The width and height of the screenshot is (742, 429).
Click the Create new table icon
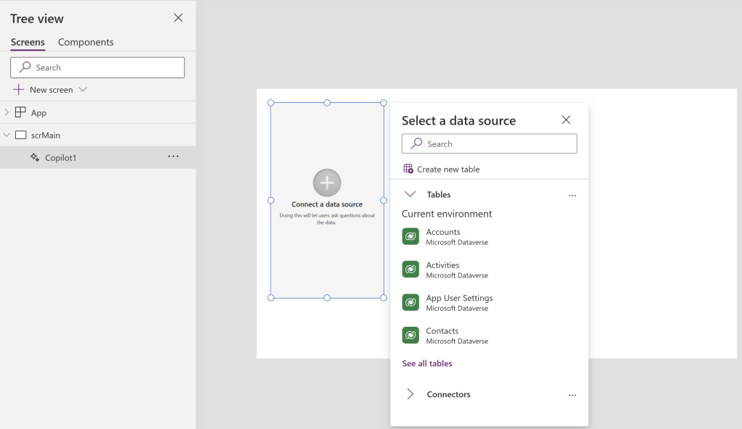pyautogui.click(x=408, y=169)
